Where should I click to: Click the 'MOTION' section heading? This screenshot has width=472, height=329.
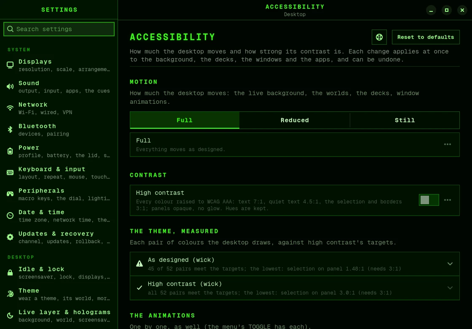click(144, 82)
